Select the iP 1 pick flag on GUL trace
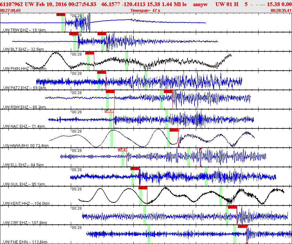Screen dimensions: 292x244 pos(135,169)
